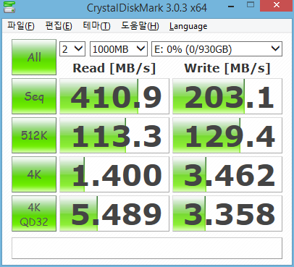Screen dimensions: 294x267
Task: Open the 편집(E) menu
Action: click(59, 26)
